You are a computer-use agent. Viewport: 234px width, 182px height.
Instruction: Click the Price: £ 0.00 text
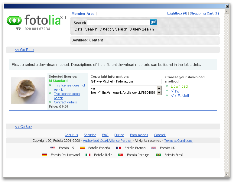[x=59, y=106]
